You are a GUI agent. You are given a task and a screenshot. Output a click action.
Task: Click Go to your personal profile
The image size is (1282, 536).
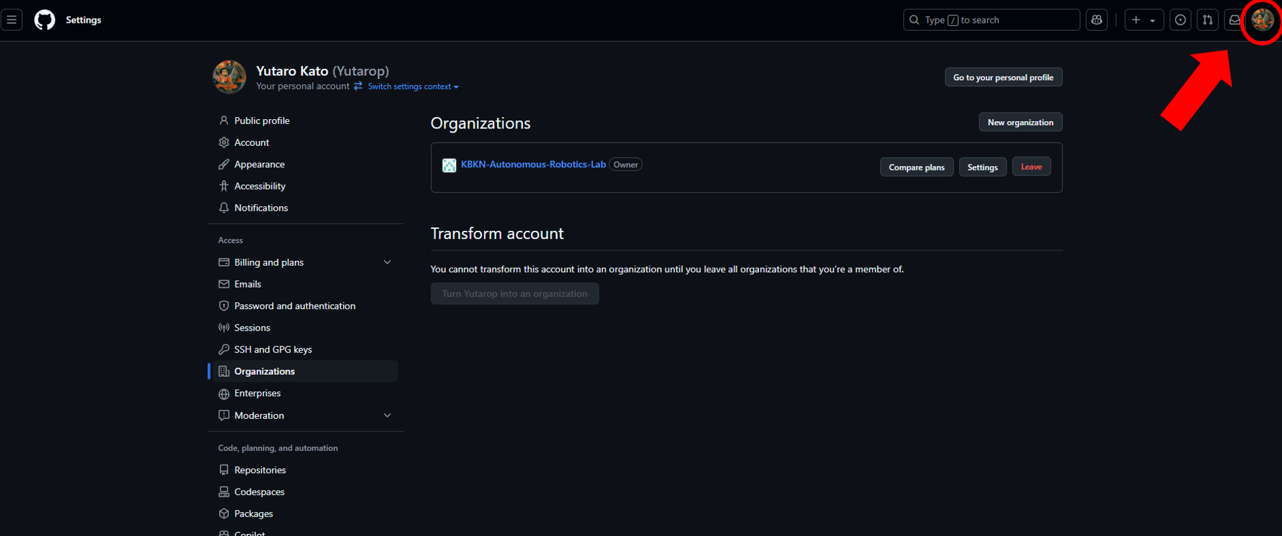pyautogui.click(x=1003, y=78)
